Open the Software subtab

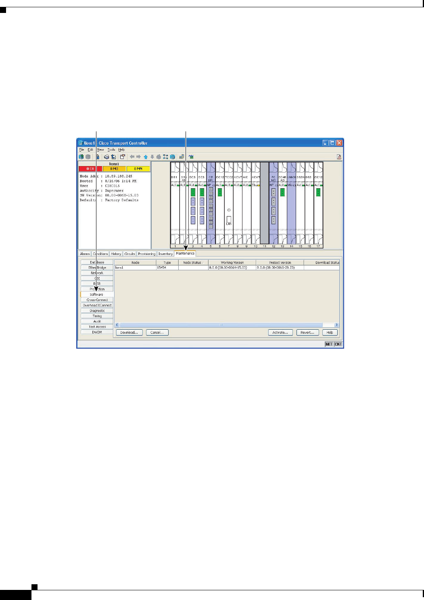tap(97, 295)
